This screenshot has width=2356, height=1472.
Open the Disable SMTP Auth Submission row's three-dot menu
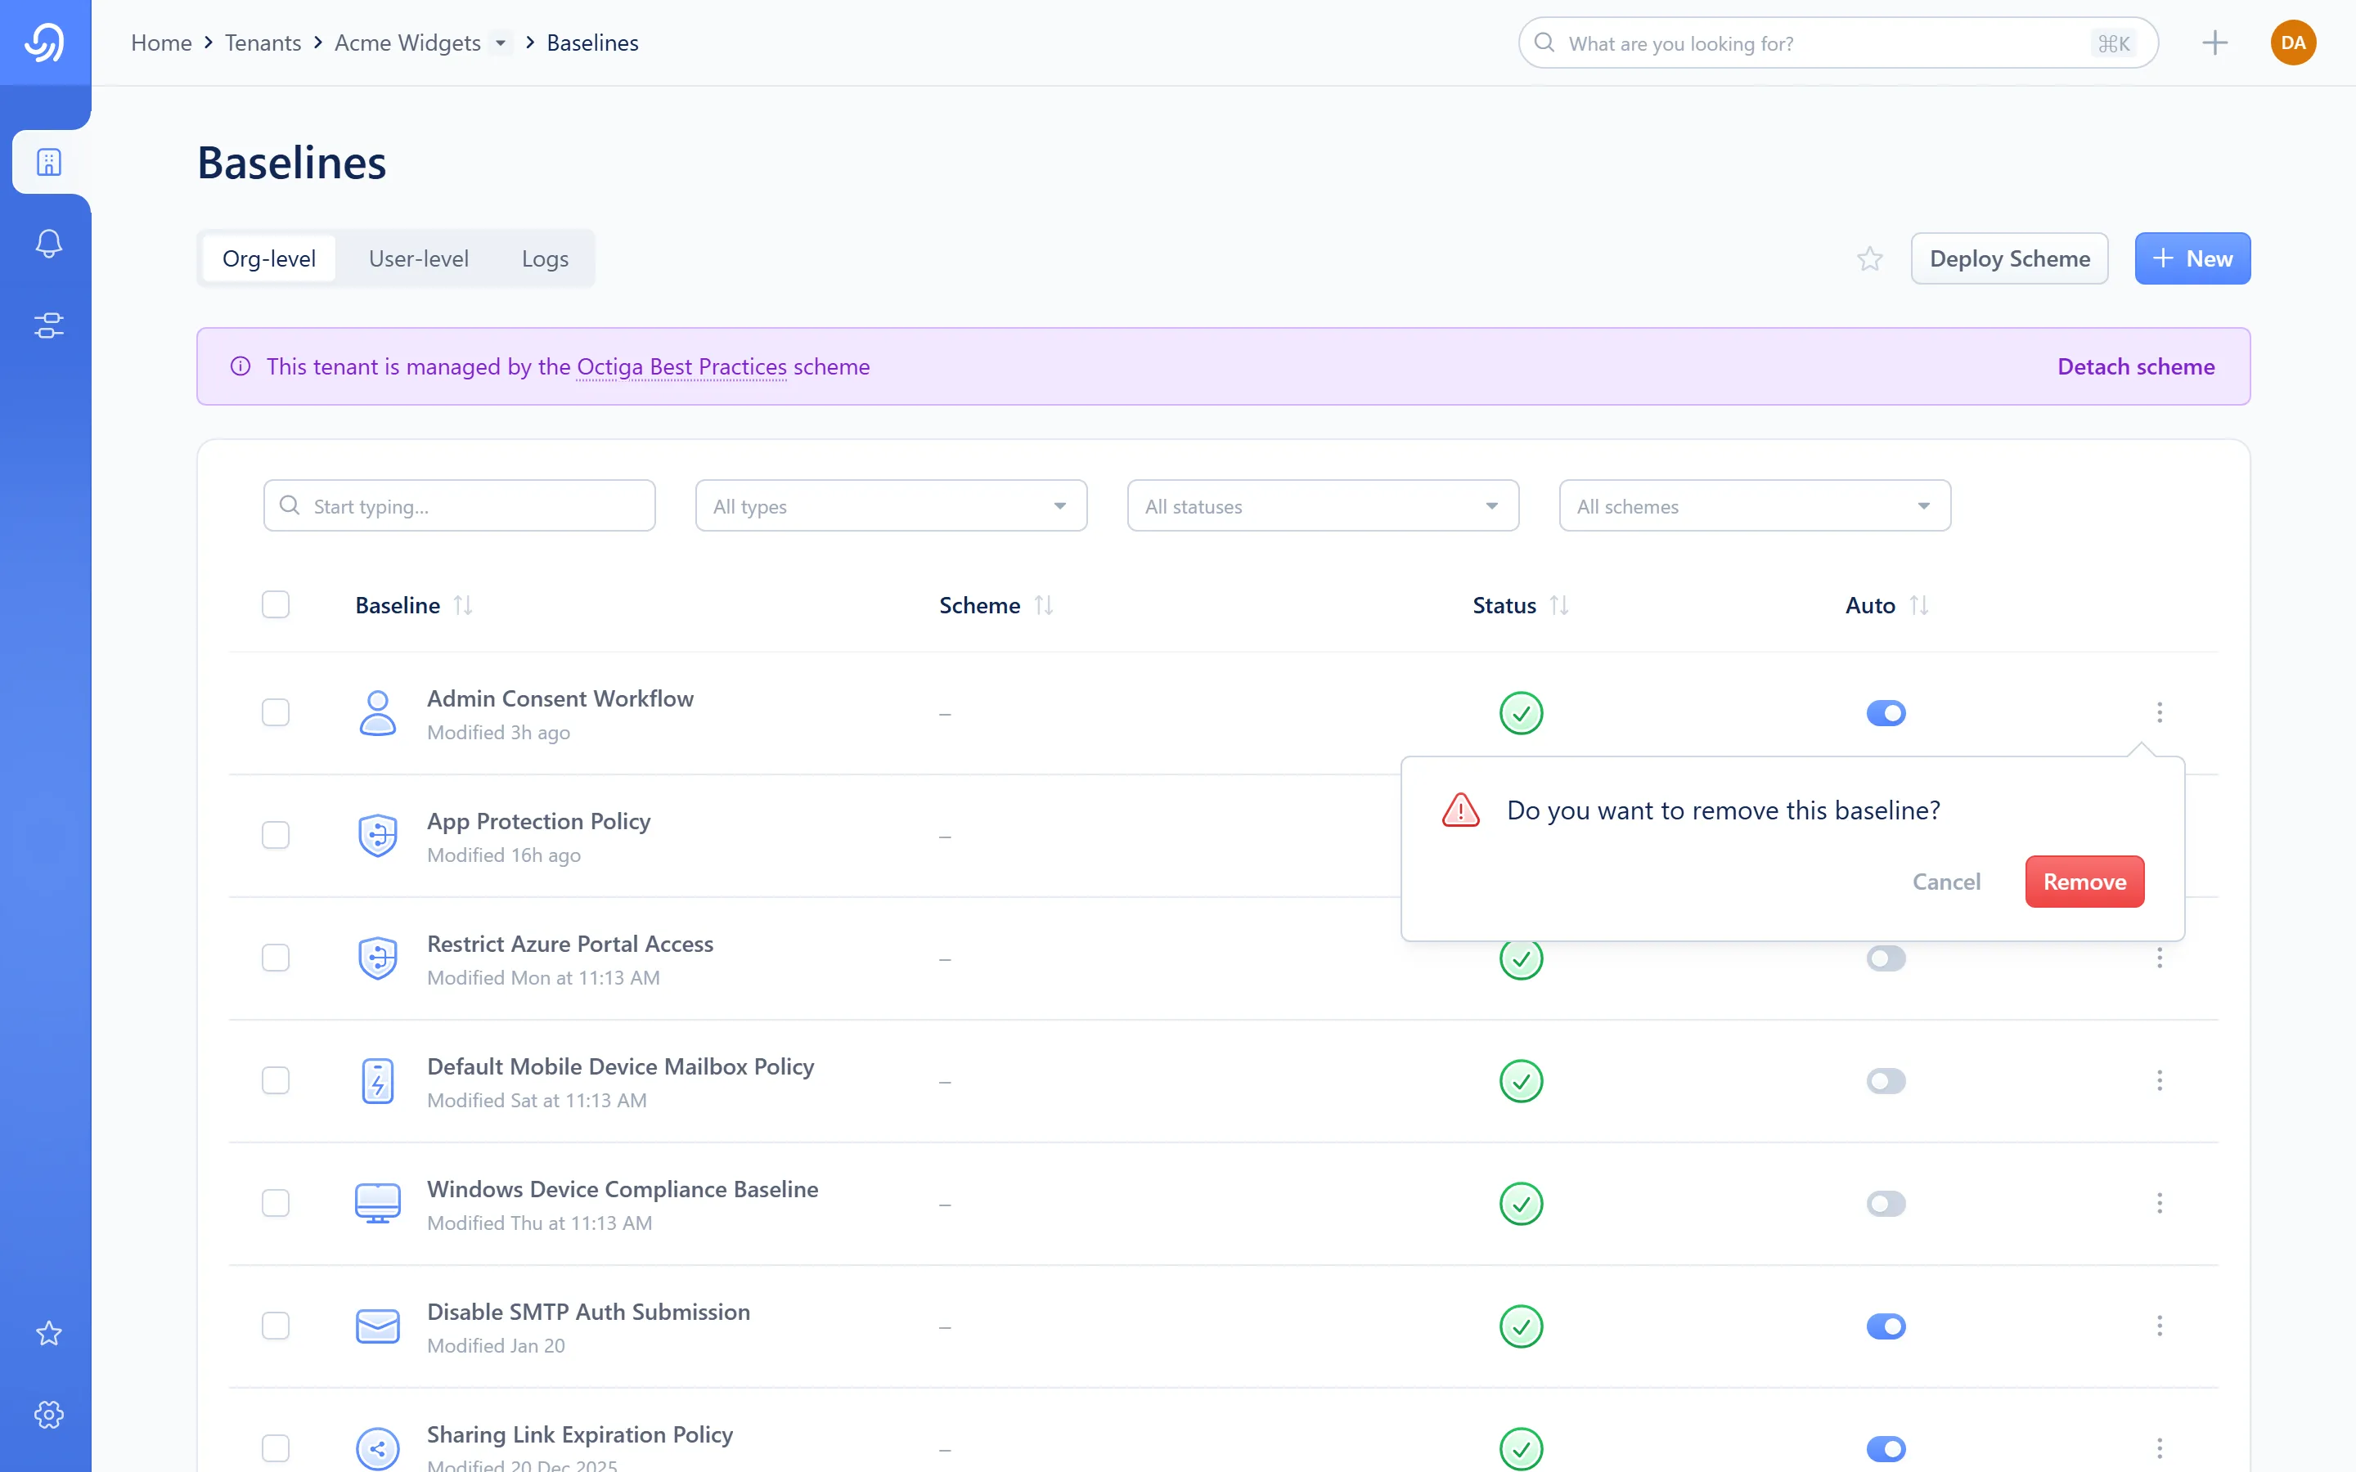click(2160, 1326)
